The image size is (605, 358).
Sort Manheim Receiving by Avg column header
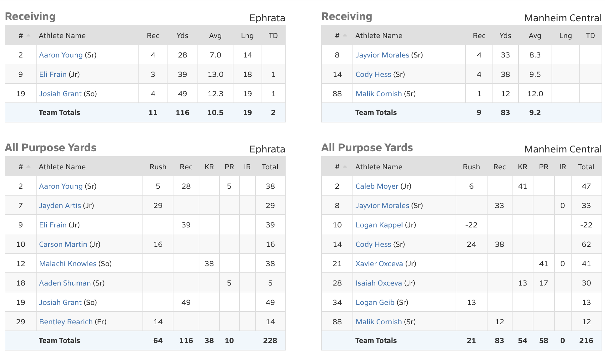tap(535, 36)
